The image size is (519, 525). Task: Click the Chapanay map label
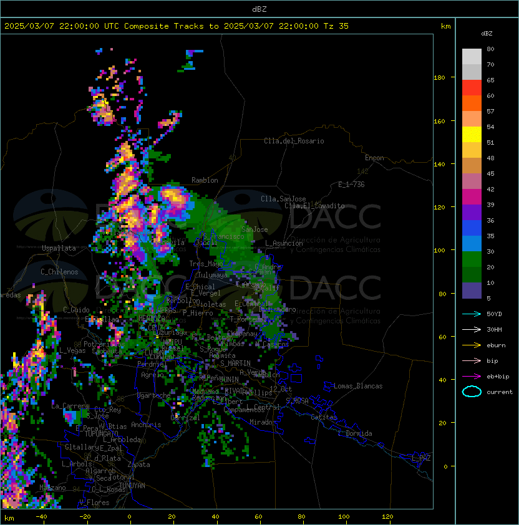(242, 334)
